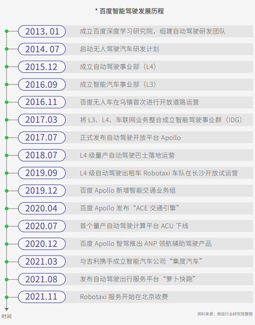Screen dimensions: 255x325
Task: Click the Apollo platform launch description row
Action: (x=158, y=138)
